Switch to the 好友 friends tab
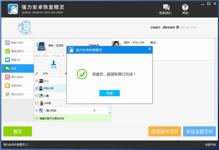 [54, 65]
